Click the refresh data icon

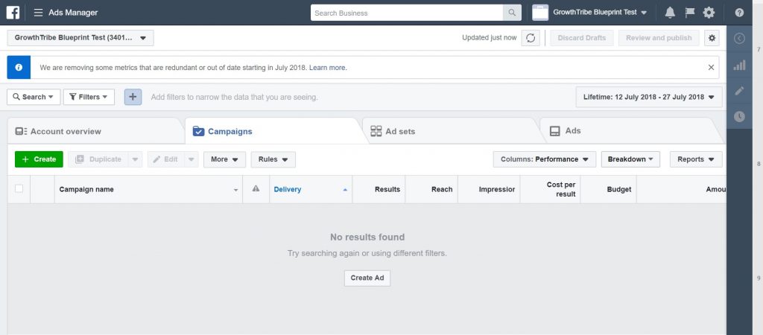pos(530,38)
